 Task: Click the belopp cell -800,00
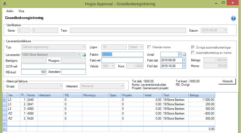(202, 113)
